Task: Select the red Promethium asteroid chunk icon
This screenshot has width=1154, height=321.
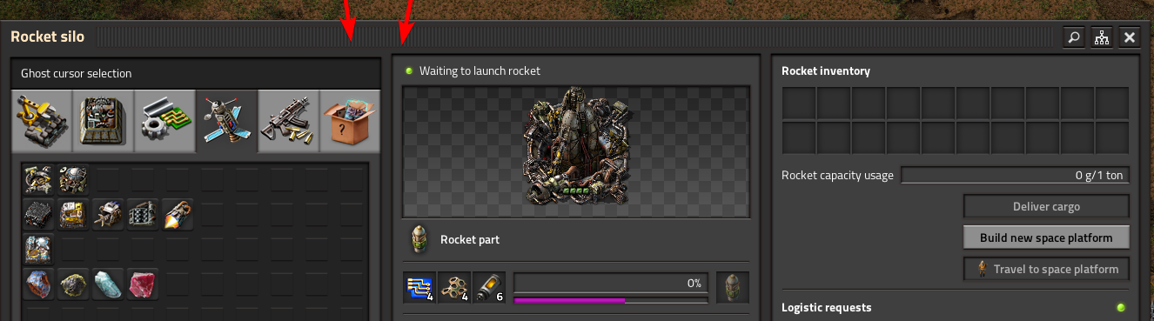Action: [143, 284]
